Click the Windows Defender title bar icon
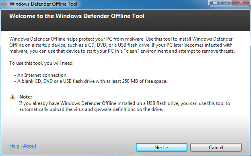 tap(4, 4)
